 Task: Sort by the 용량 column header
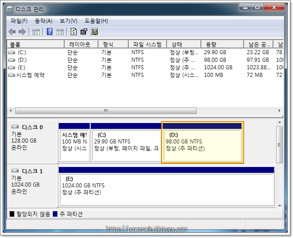coord(222,44)
